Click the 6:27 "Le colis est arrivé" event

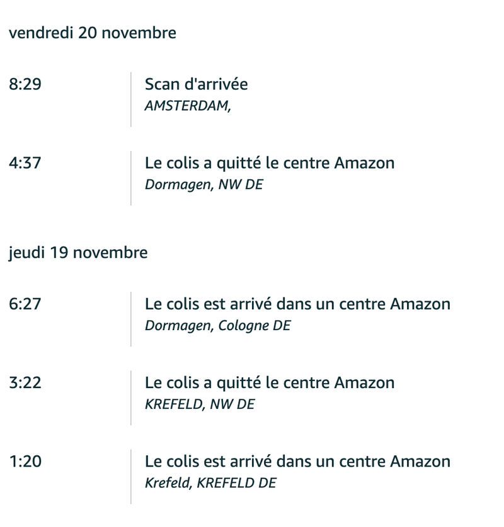[x=297, y=304]
